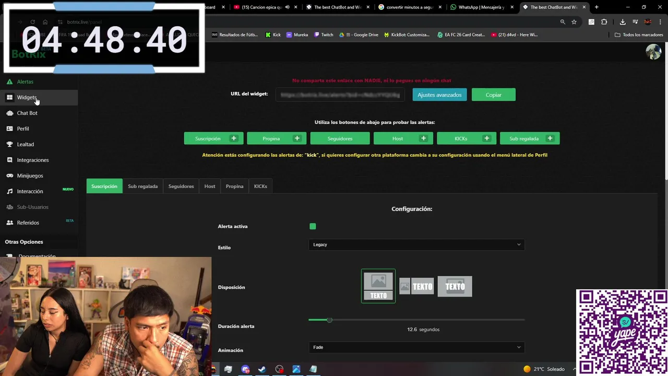The width and height of the screenshot is (668, 376).
Task: Open browser downloads icon
Action: 623,22
